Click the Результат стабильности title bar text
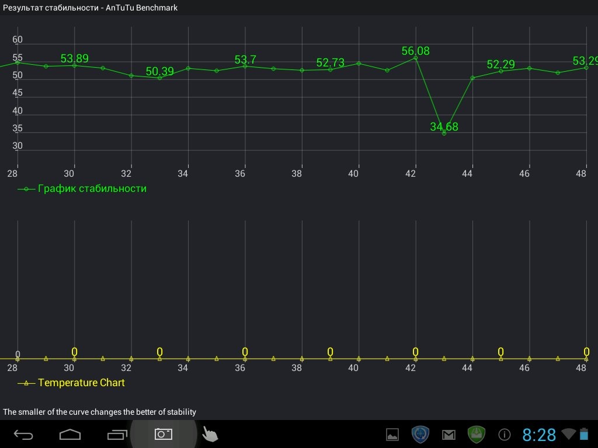 [x=91, y=8]
